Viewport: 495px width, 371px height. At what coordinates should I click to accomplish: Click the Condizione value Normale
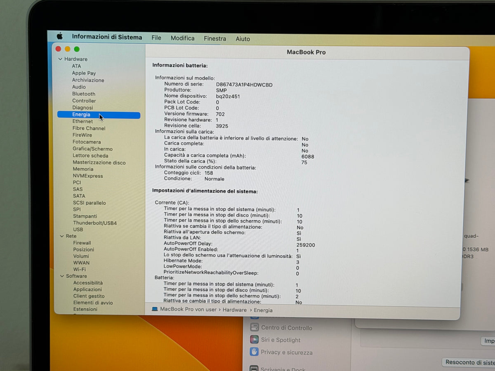(x=214, y=179)
